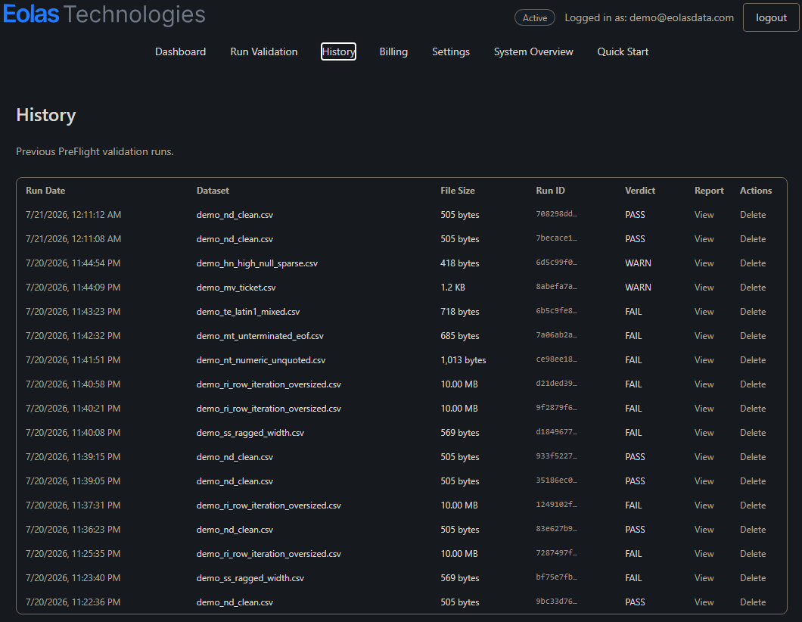Select the logged-in email demo@eolasdata.com
The height and width of the screenshot is (622, 802).
pyautogui.click(x=681, y=17)
